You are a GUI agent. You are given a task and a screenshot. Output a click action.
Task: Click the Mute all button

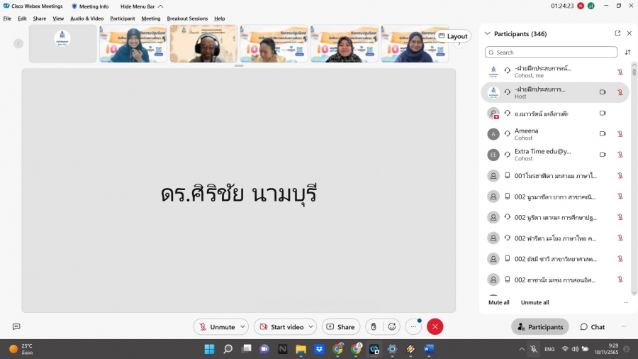pos(498,302)
